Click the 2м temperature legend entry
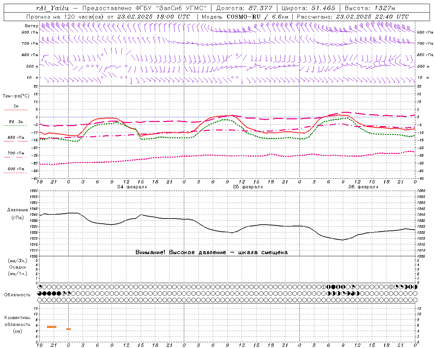 click(16, 106)
